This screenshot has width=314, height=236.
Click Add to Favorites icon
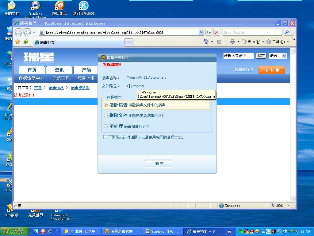pyautogui.click(x=26, y=42)
